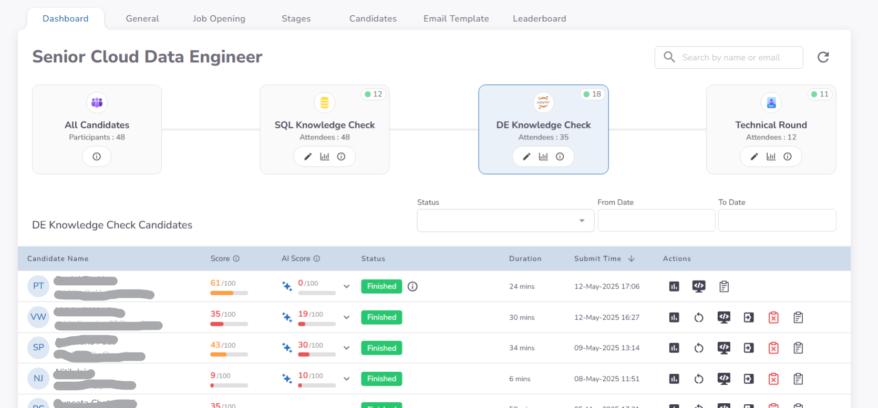Open code playback for candidate SP

[x=724, y=348]
